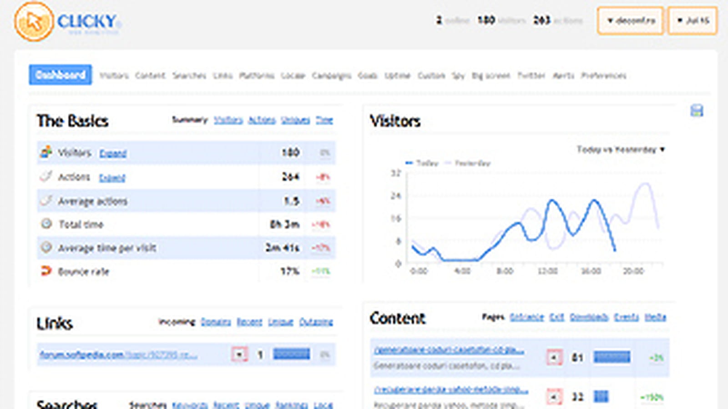Open the first Content page link with 81 views
Image resolution: width=728 pixels, height=409 pixels.
point(449,350)
